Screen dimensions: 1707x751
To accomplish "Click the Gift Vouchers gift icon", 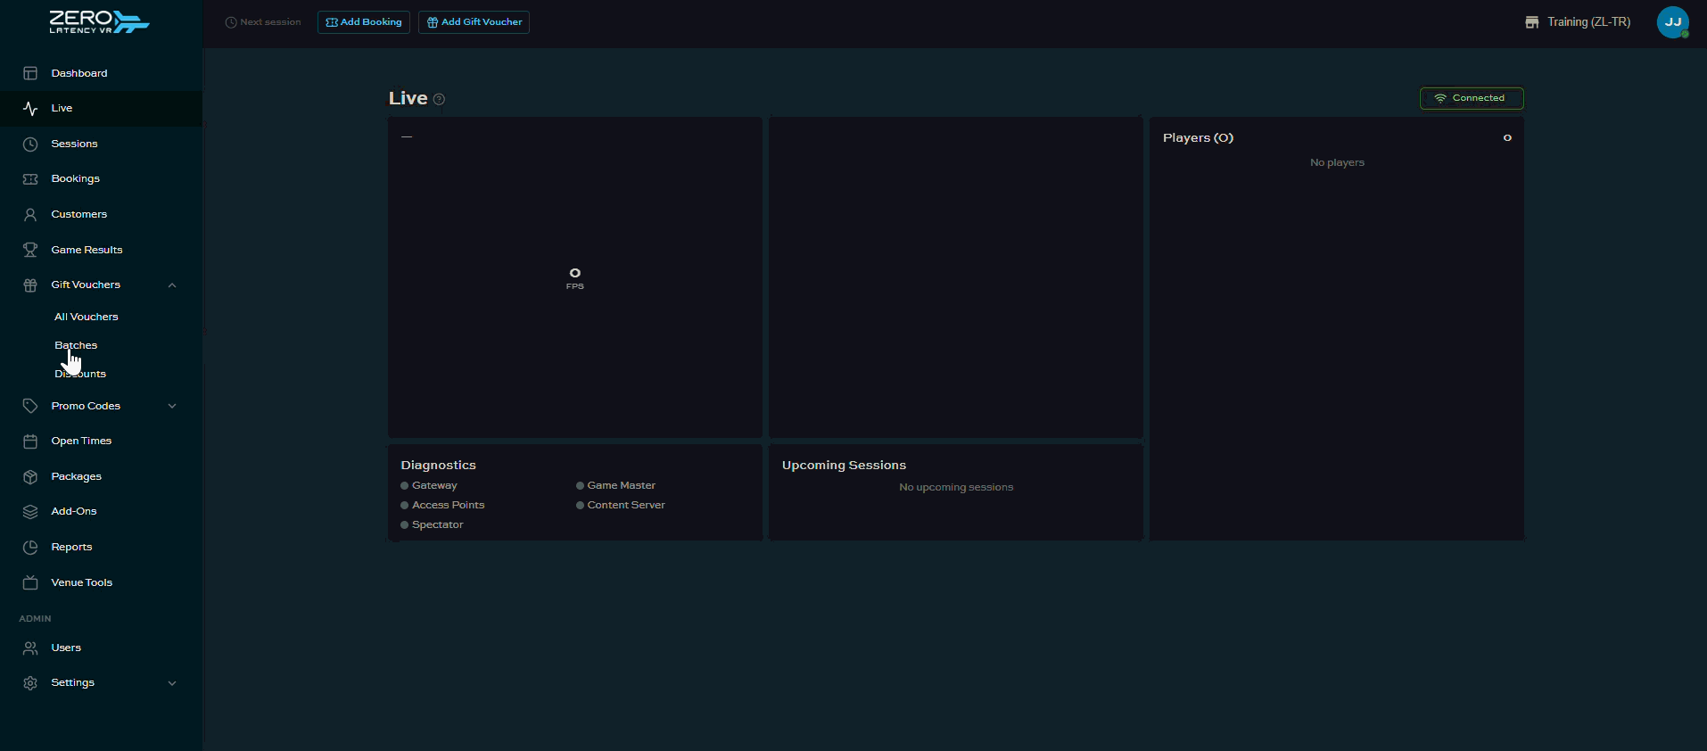I will point(30,285).
